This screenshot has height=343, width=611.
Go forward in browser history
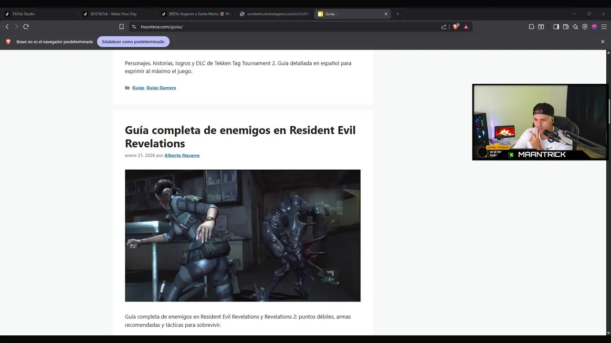pyautogui.click(x=16, y=27)
